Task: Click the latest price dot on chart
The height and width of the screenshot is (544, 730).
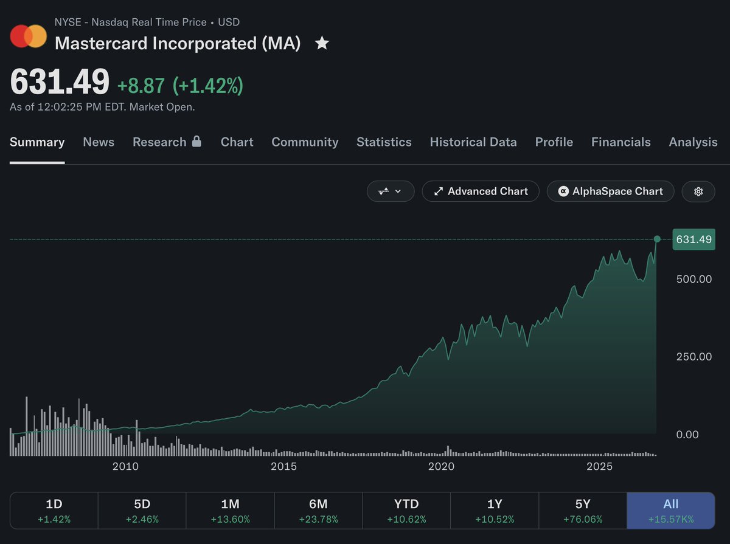Action: pos(657,239)
